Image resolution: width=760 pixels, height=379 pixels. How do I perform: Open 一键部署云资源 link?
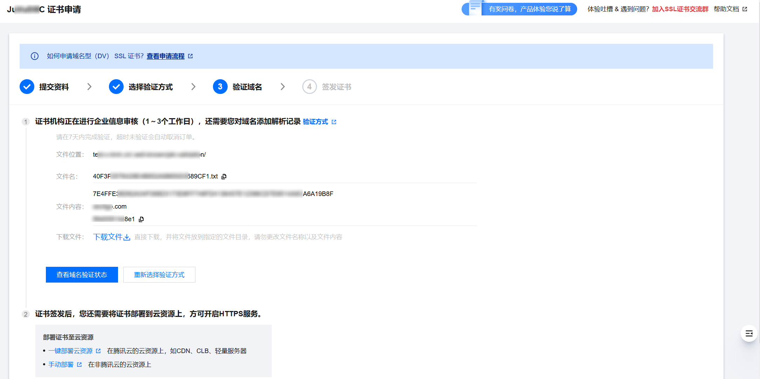coord(70,351)
